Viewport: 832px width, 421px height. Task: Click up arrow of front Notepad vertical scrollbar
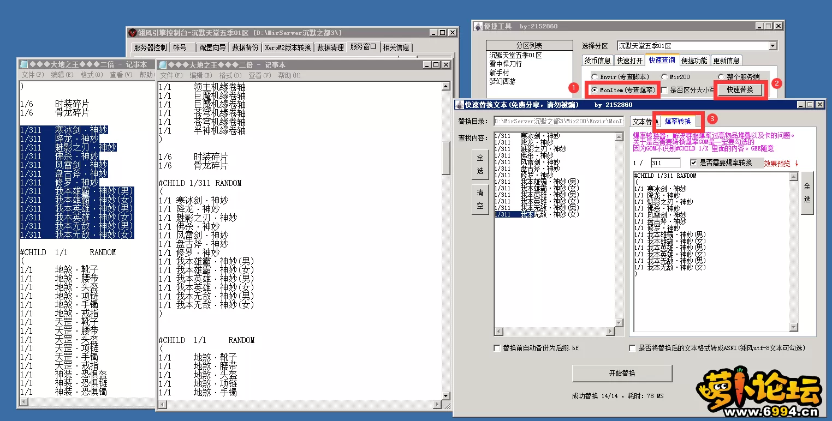446,86
